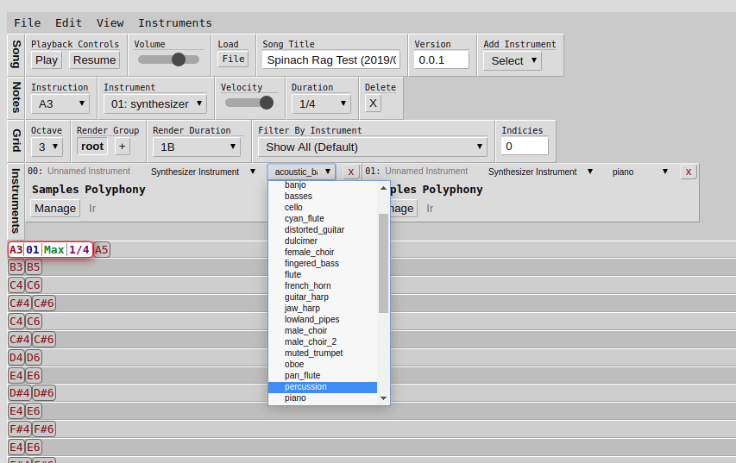The height and width of the screenshot is (463, 736).
Task: Open the File menu
Action: [28, 23]
